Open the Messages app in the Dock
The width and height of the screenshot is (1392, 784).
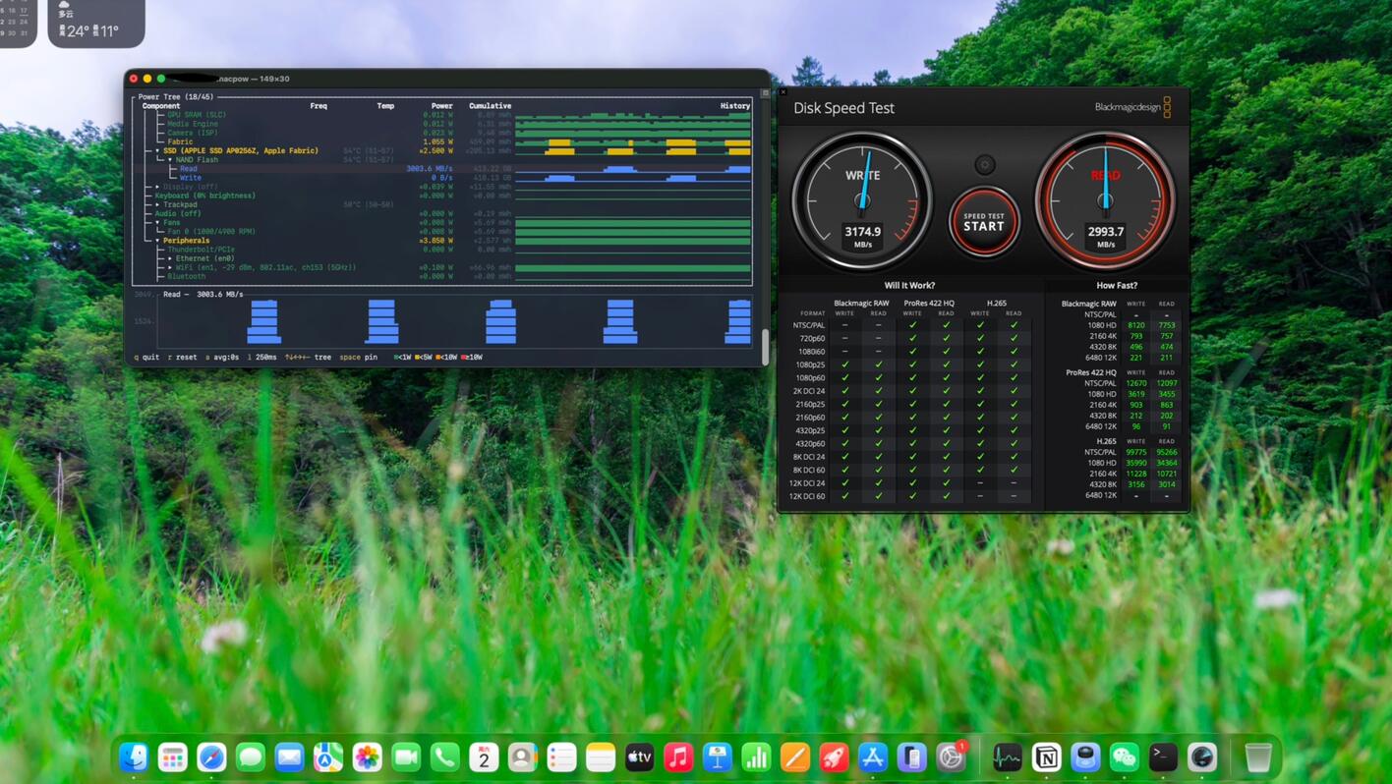pos(251,757)
